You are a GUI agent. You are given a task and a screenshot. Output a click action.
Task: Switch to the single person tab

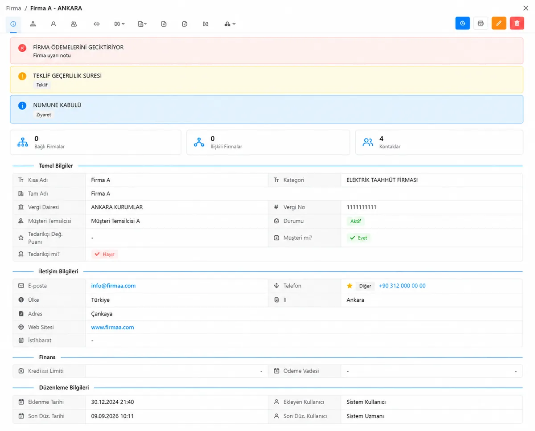(x=53, y=24)
